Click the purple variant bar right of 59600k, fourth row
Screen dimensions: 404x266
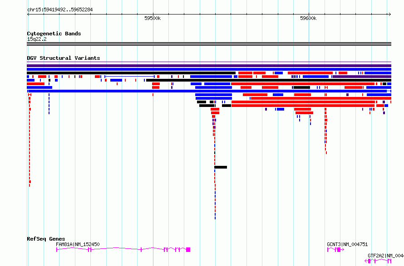(362, 77)
